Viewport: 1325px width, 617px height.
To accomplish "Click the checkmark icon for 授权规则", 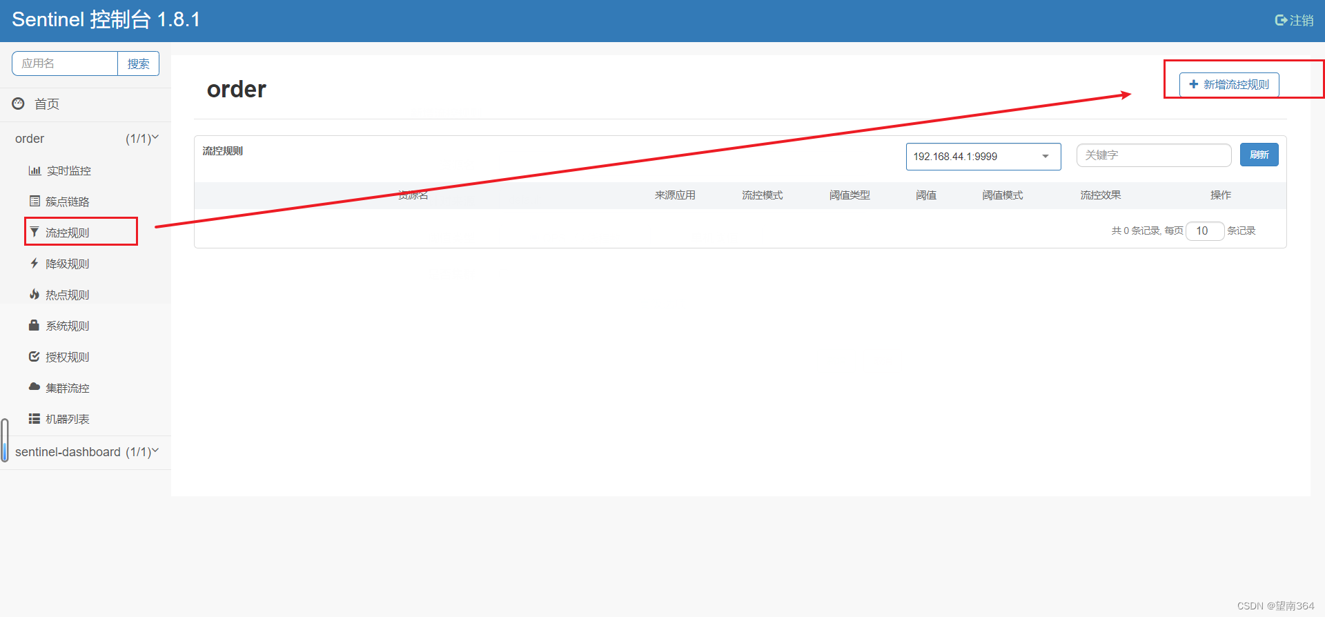I will coord(34,357).
